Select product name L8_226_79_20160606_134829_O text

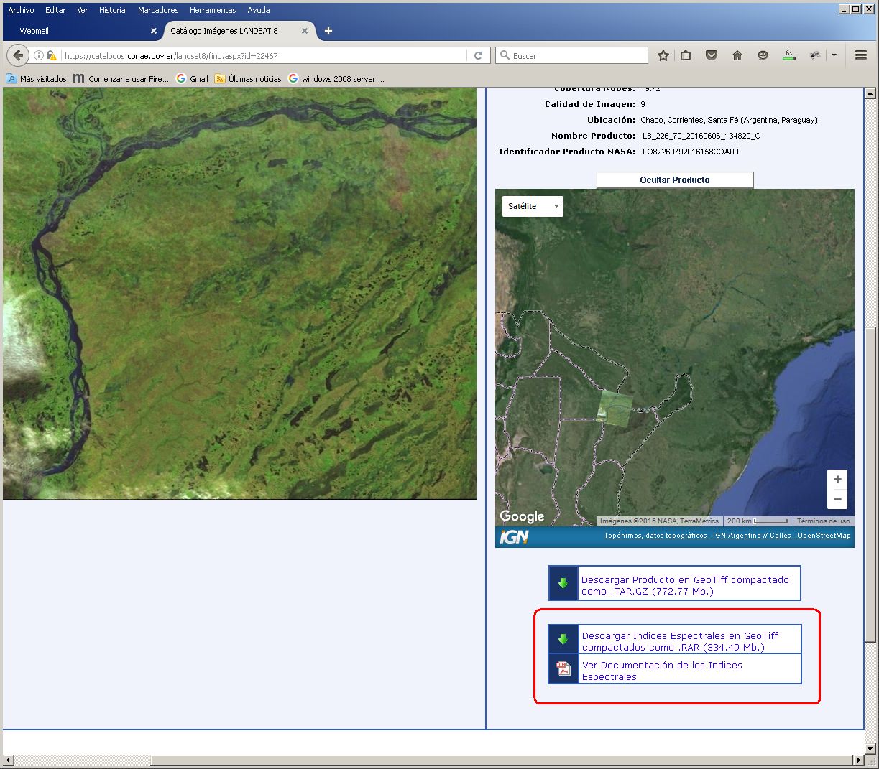701,136
